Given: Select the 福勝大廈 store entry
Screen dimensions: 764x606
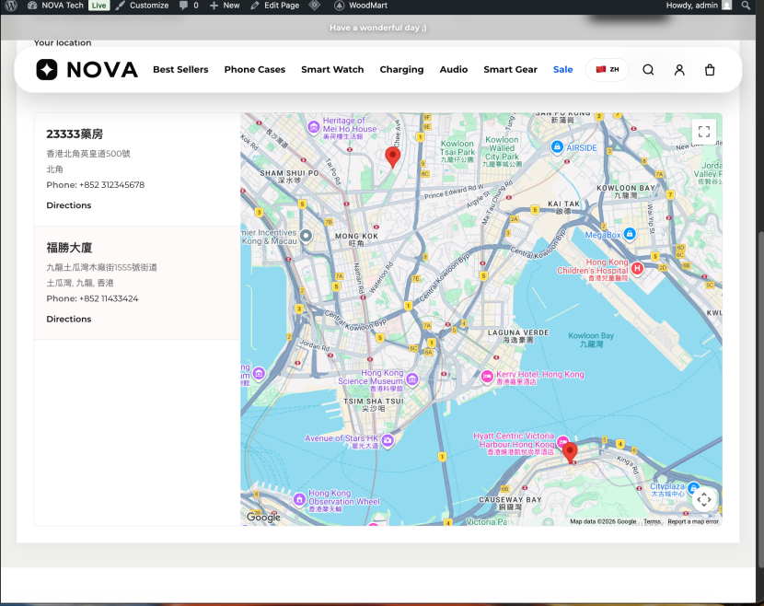Looking at the screenshot, I should tap(137, 283).
